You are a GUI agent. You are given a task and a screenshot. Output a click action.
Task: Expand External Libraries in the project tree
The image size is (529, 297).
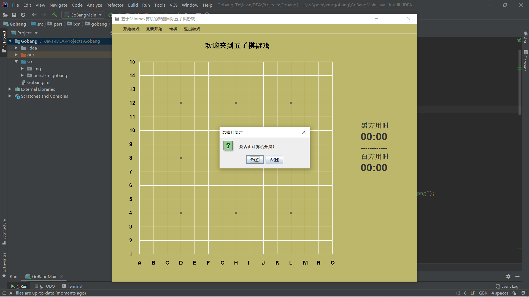[10, 89]
